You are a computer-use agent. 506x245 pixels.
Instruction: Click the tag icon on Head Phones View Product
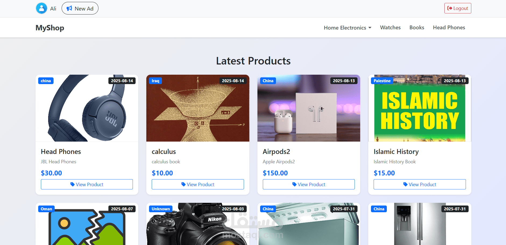click(x=72, y=184)
